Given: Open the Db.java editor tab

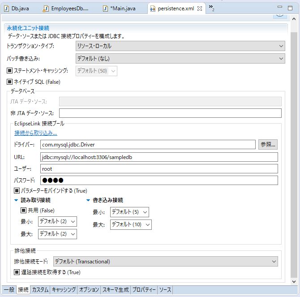Looking at the screenshot, I should point(19,9).
